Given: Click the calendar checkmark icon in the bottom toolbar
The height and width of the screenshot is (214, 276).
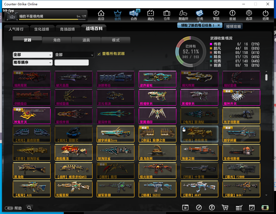Looking at the screenshot, I should 252,208.
